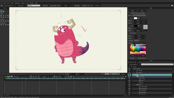Collapse the eyes layer group

(x=136, y=85)
